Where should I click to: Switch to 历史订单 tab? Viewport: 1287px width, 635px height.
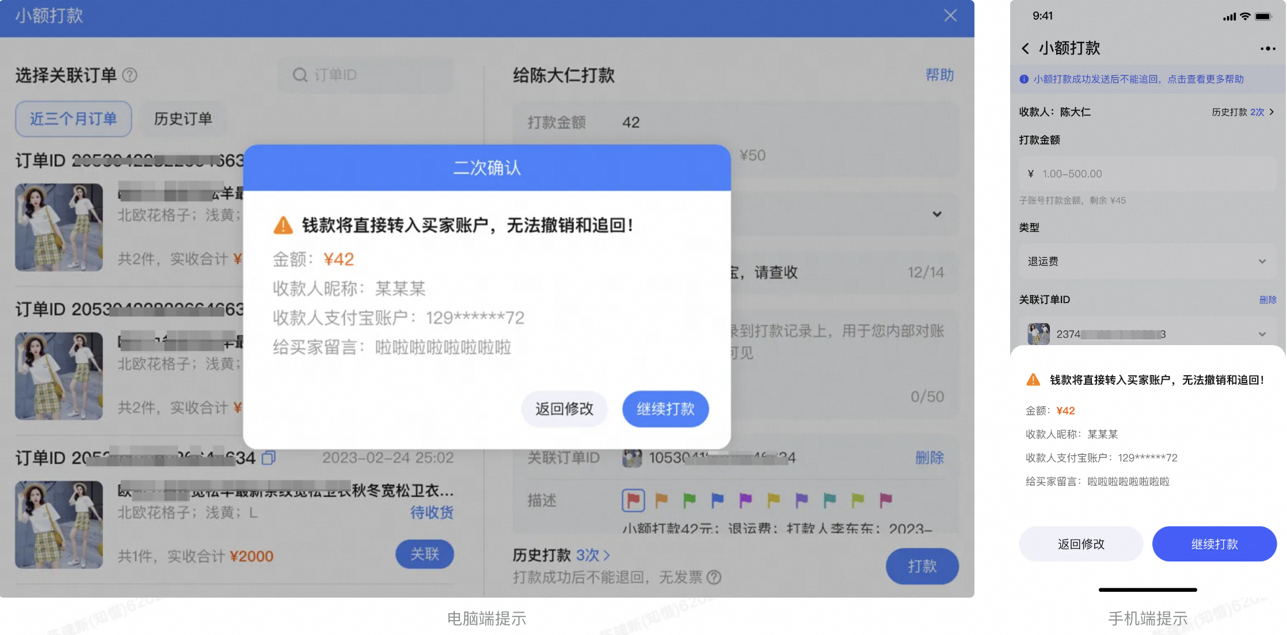coord(183,119)
